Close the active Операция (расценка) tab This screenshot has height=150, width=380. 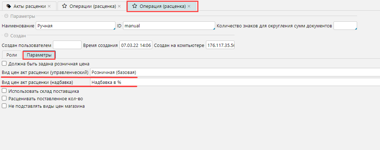click(x=189, y=6)
